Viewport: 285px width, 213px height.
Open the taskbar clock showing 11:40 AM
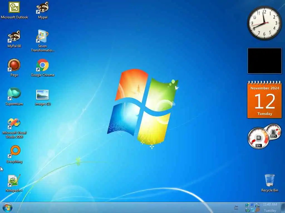(270, 207)
